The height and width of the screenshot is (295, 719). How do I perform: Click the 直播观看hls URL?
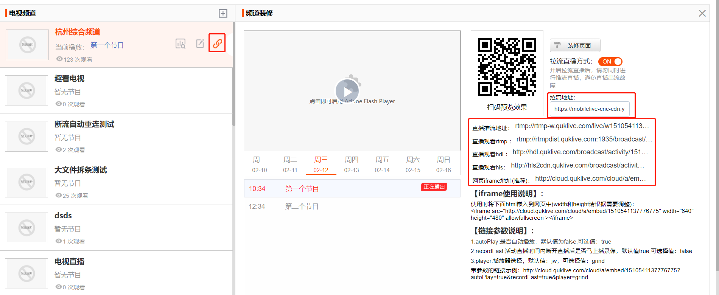577,165
